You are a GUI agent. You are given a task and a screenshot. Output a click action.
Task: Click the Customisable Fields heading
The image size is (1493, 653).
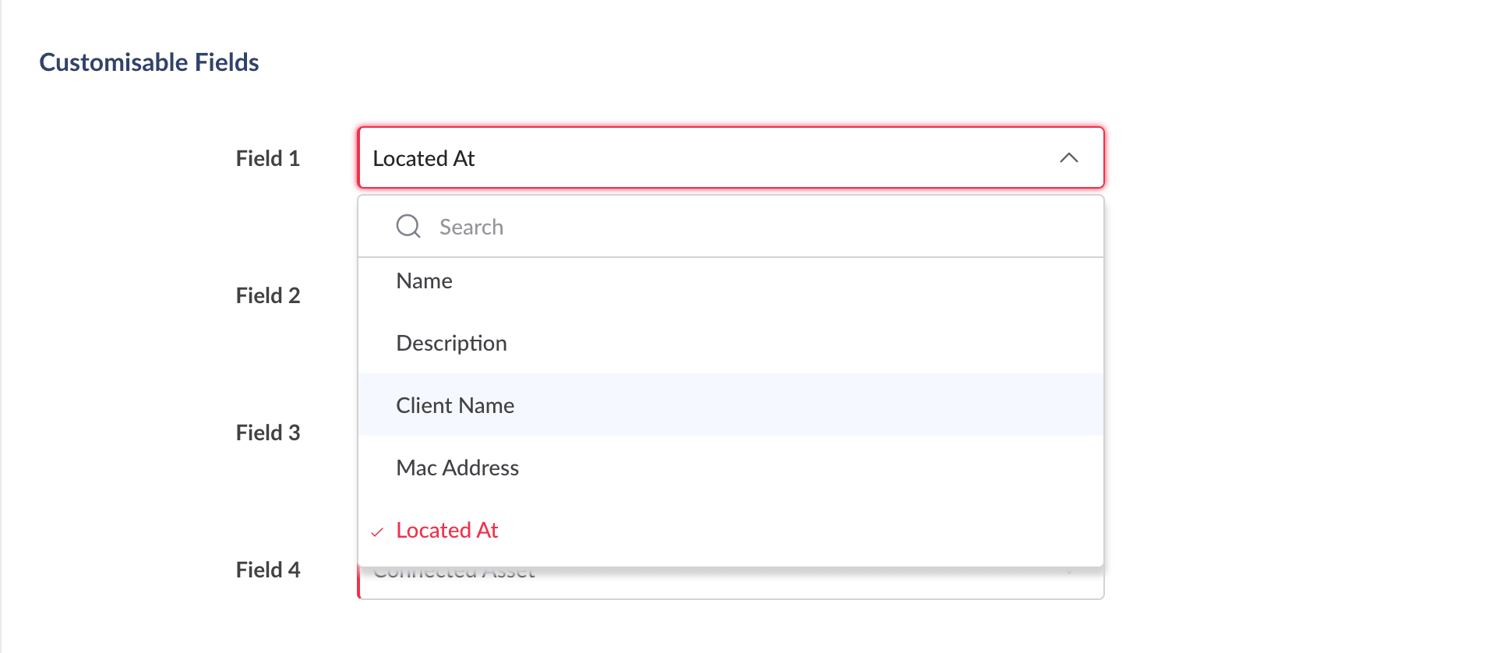tap(149, 62)
